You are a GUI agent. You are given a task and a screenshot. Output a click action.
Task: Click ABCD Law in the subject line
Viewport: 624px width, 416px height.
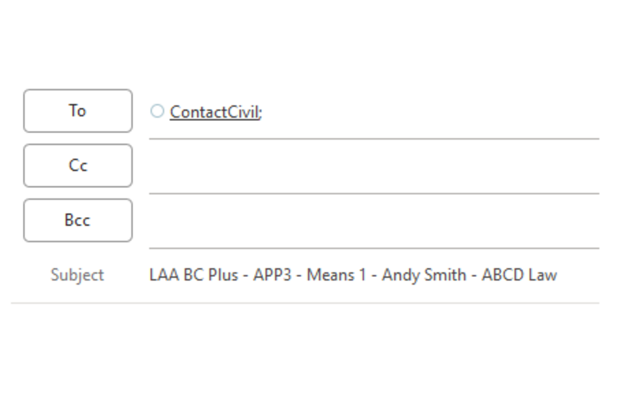(519, 275)
